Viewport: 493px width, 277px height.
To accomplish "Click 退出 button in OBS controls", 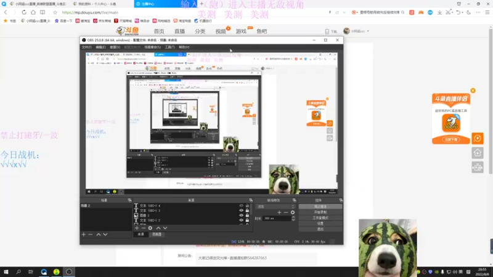I will coord(320,229).
